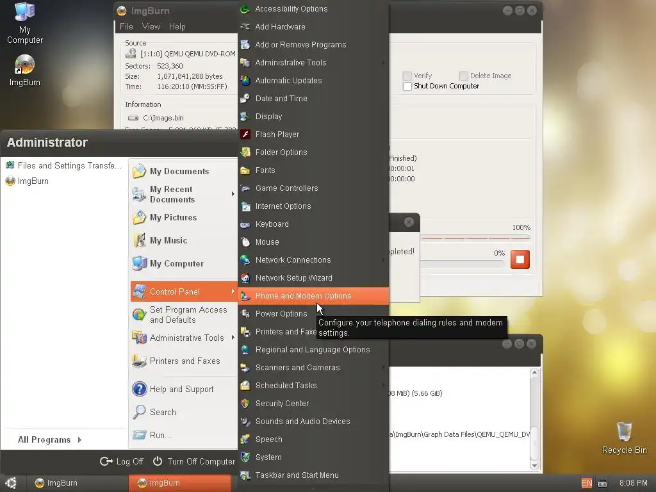Open My Documents from Start menu

click(x=184, y=171)
